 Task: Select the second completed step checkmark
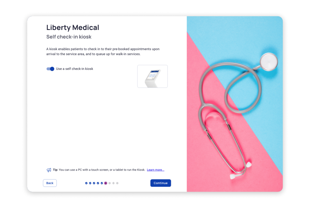click(x=90, y=183)
